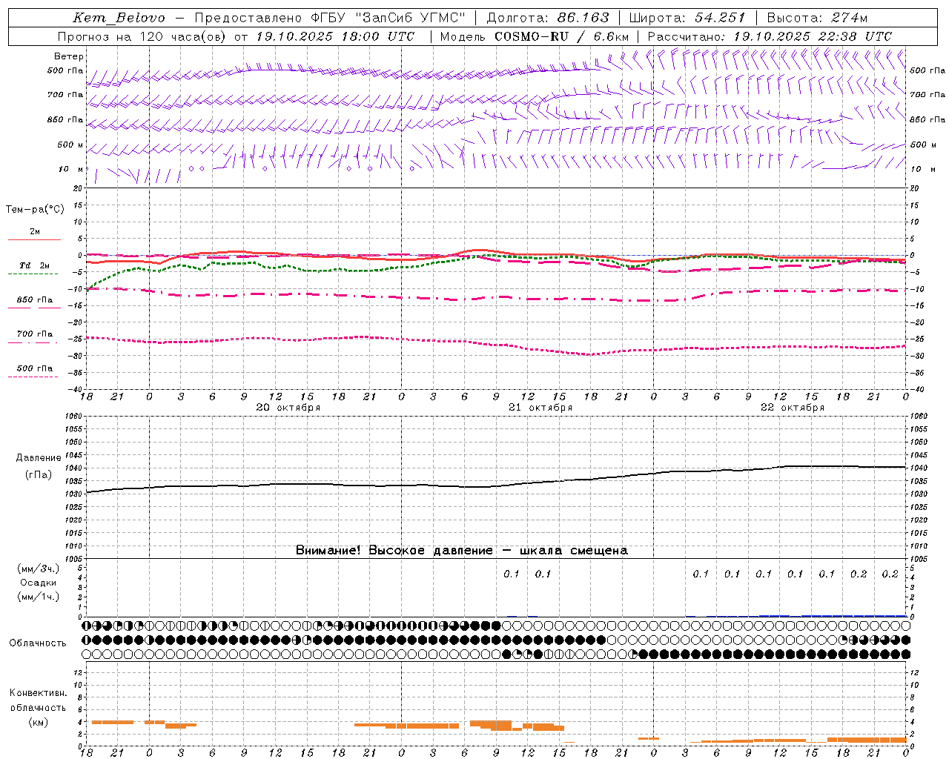Select the forecast start time 19.10.2025 18:00 UTC
949x759 pixels.
point(336,36)
